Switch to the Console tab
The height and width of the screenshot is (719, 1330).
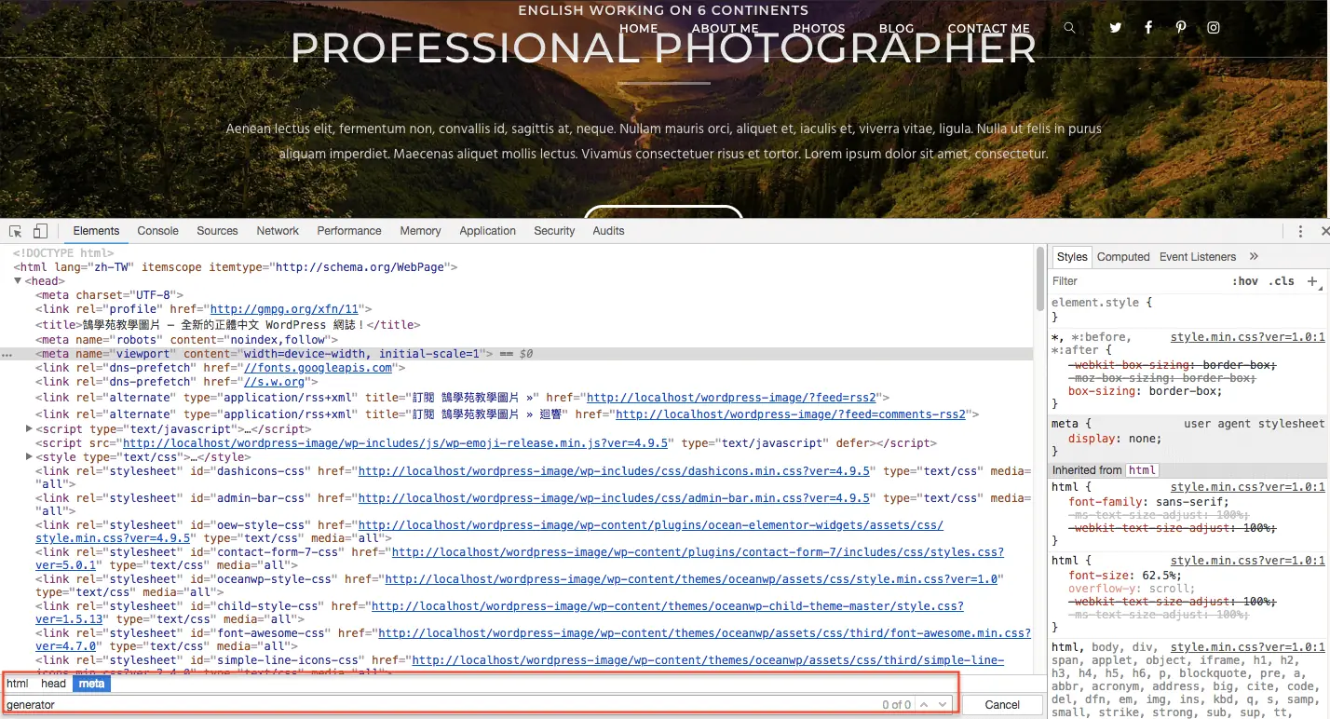tap(157, 231)
